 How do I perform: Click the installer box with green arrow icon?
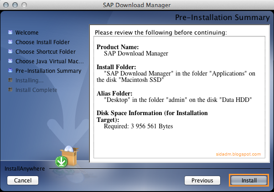pos(67,157)
